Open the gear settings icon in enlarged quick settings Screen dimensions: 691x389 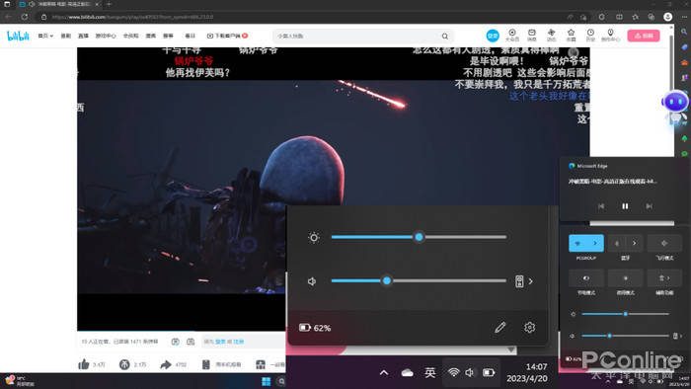click(x=529, y=328)
